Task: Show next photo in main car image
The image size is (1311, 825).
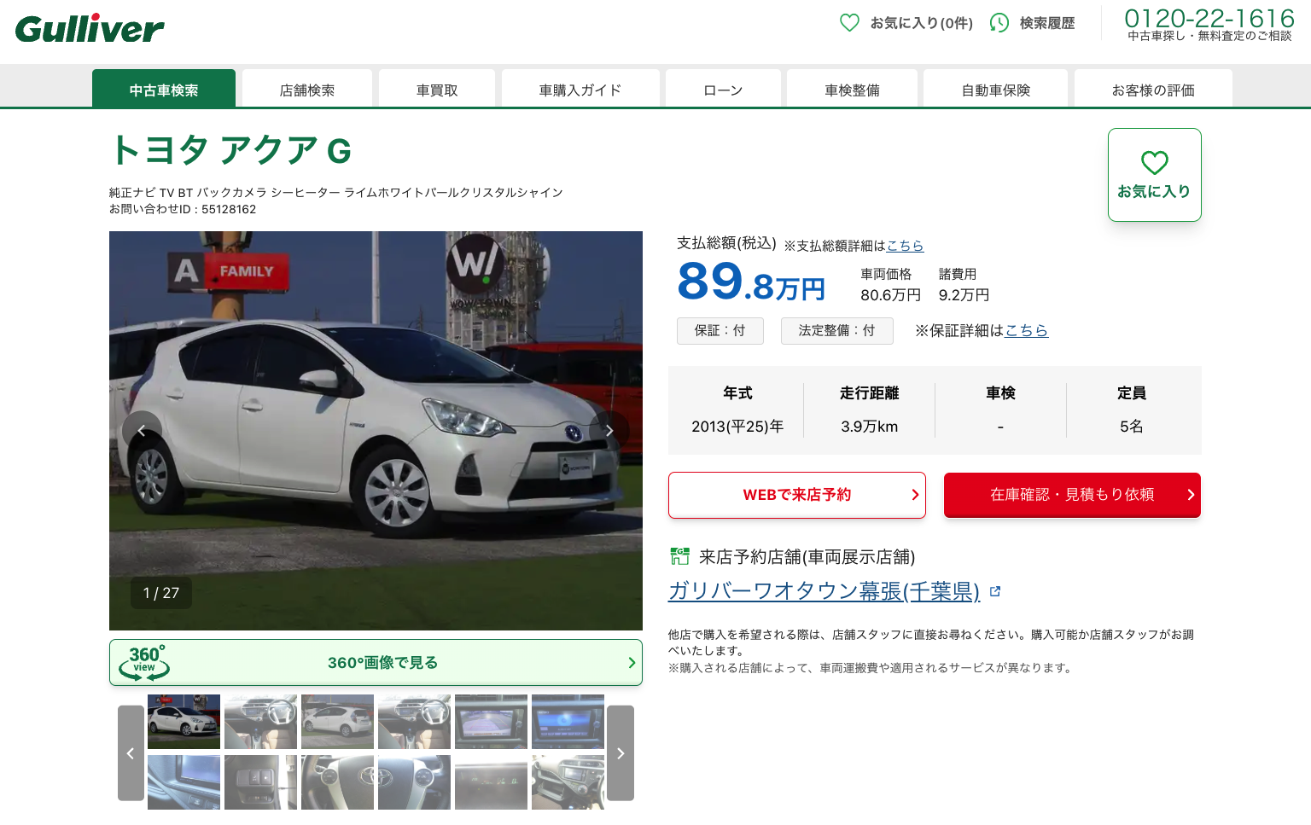Action: tap(609, 431)
